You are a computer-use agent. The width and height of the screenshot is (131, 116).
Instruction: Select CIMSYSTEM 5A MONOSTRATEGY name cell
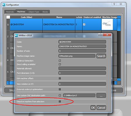tap(59, 24)
